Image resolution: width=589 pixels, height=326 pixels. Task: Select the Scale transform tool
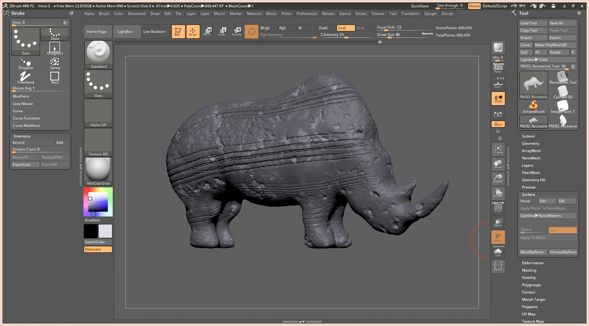click(x=221, y=31)
